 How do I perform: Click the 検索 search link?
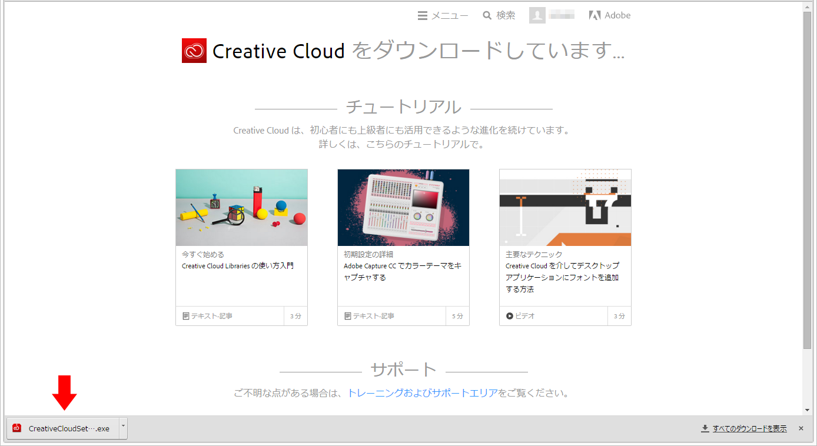tap(499, 16)
